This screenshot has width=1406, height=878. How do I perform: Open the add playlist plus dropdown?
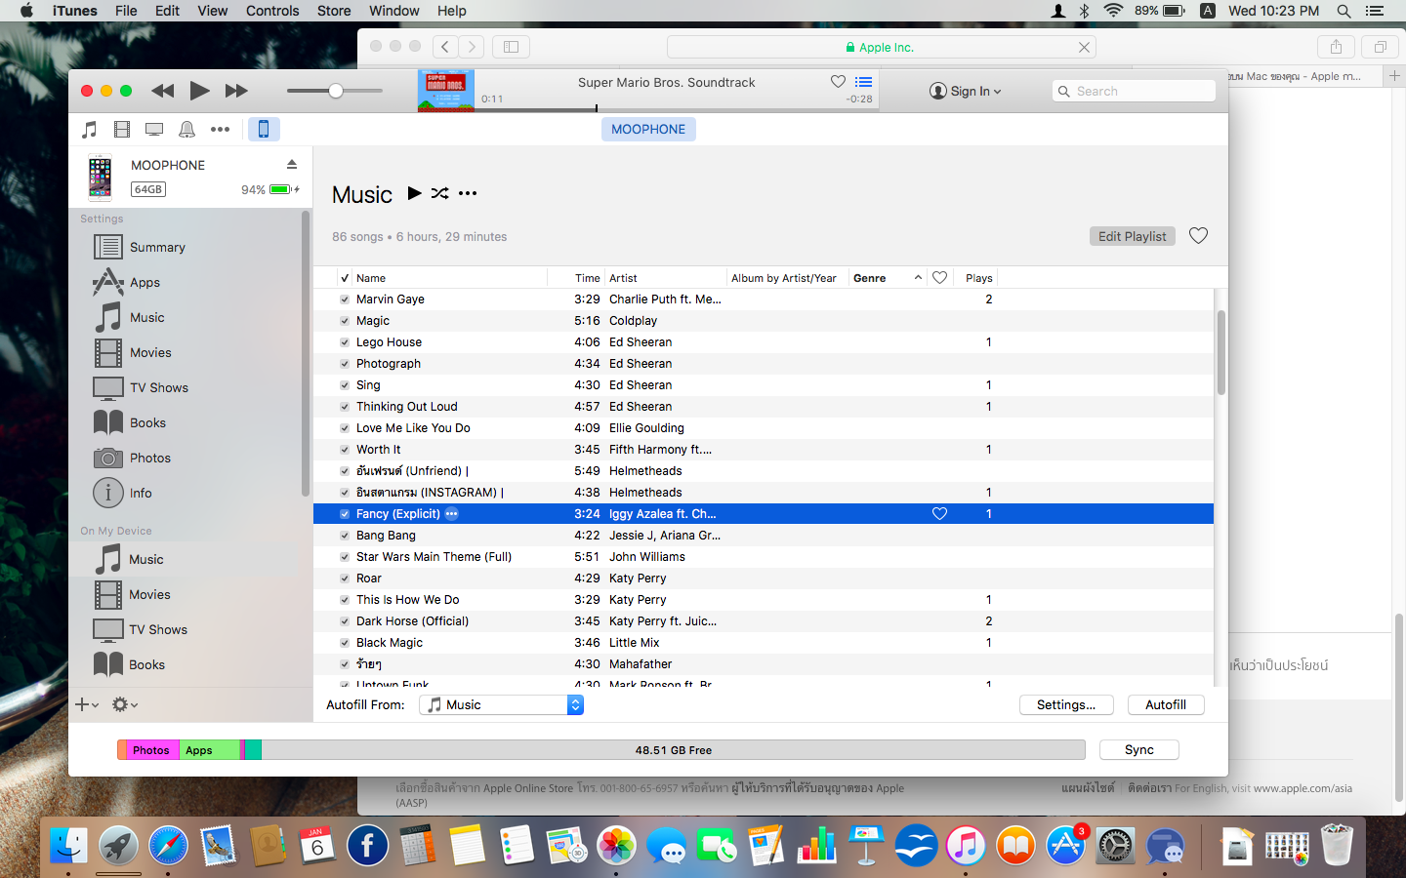click(x=87, y=704)
